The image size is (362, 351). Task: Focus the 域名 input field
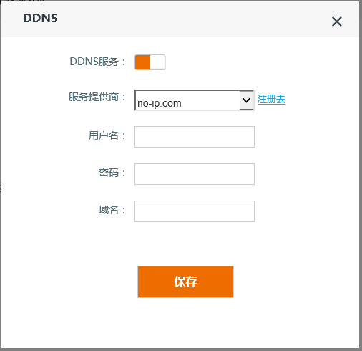195,211
